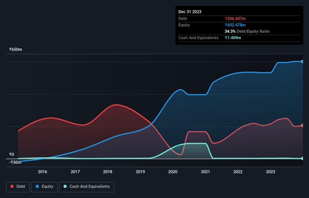Click the ₹602.478m equity value

pos(235,25)
